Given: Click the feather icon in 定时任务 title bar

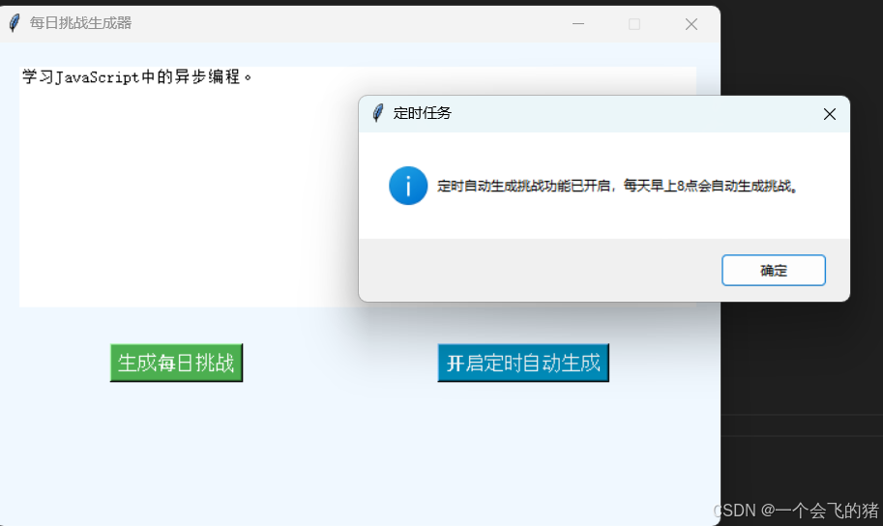Looking at the screenshot, I should [378, 113].
